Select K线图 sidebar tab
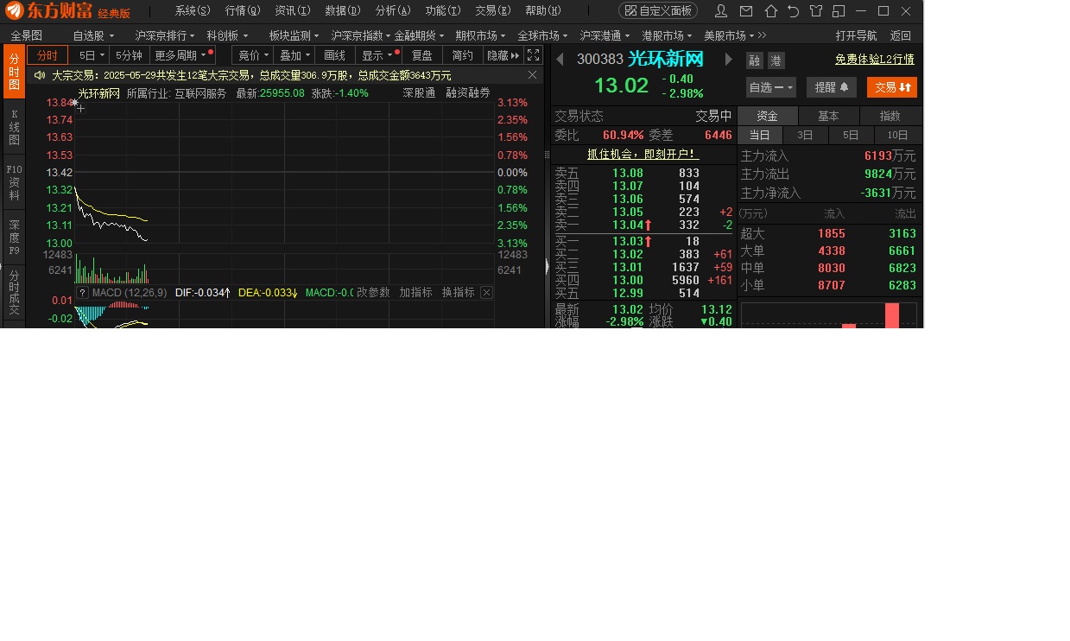The height and width of the screenshot is (641, 1070). (14, 127)
